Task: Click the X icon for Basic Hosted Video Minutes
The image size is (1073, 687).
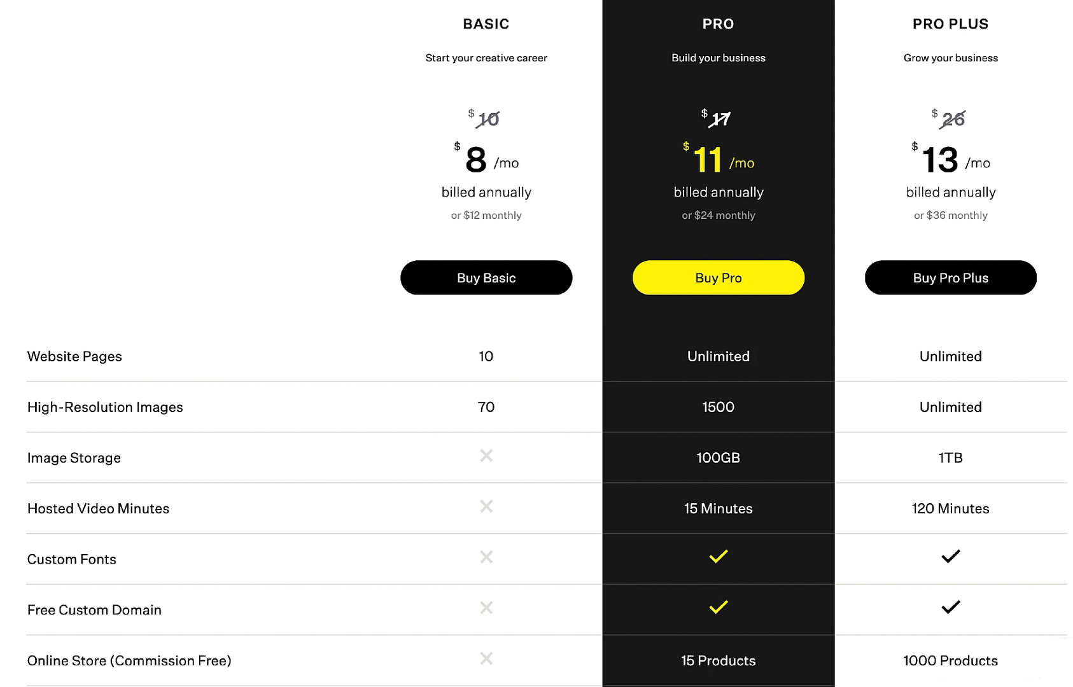Action: [x=486, y=506]
